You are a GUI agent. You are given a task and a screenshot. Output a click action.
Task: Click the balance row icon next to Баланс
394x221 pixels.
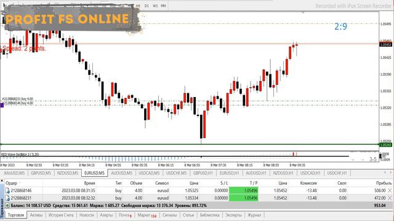coord(7,206)
